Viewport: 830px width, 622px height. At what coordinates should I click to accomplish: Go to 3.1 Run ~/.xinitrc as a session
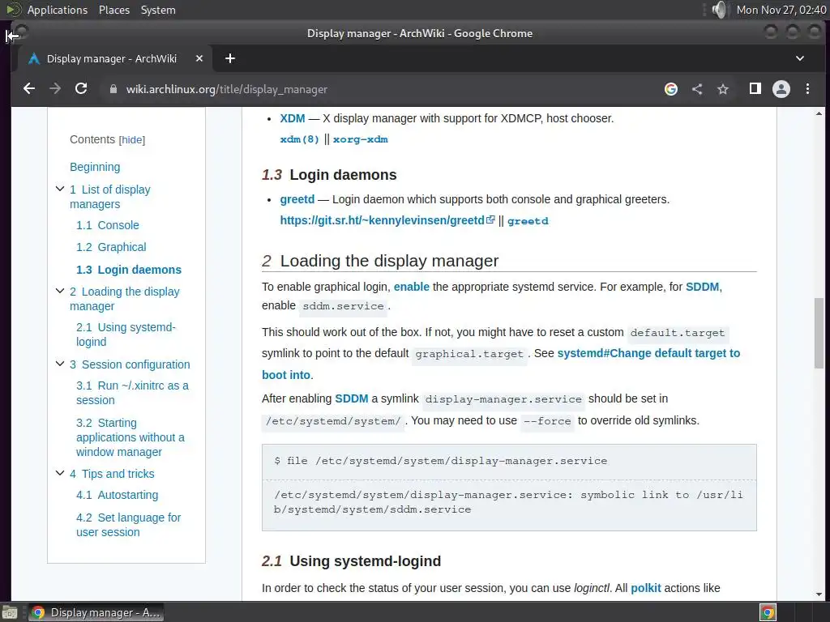click(x=132, y=393)
